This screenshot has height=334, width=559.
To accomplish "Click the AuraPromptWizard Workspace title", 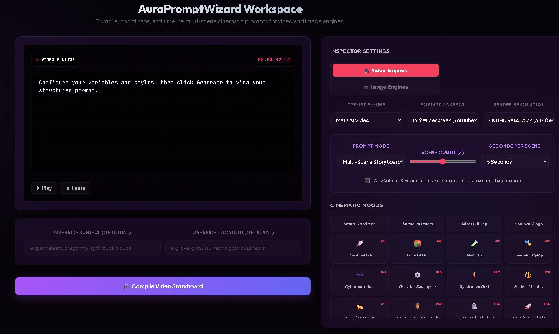I will click(220, 9).
